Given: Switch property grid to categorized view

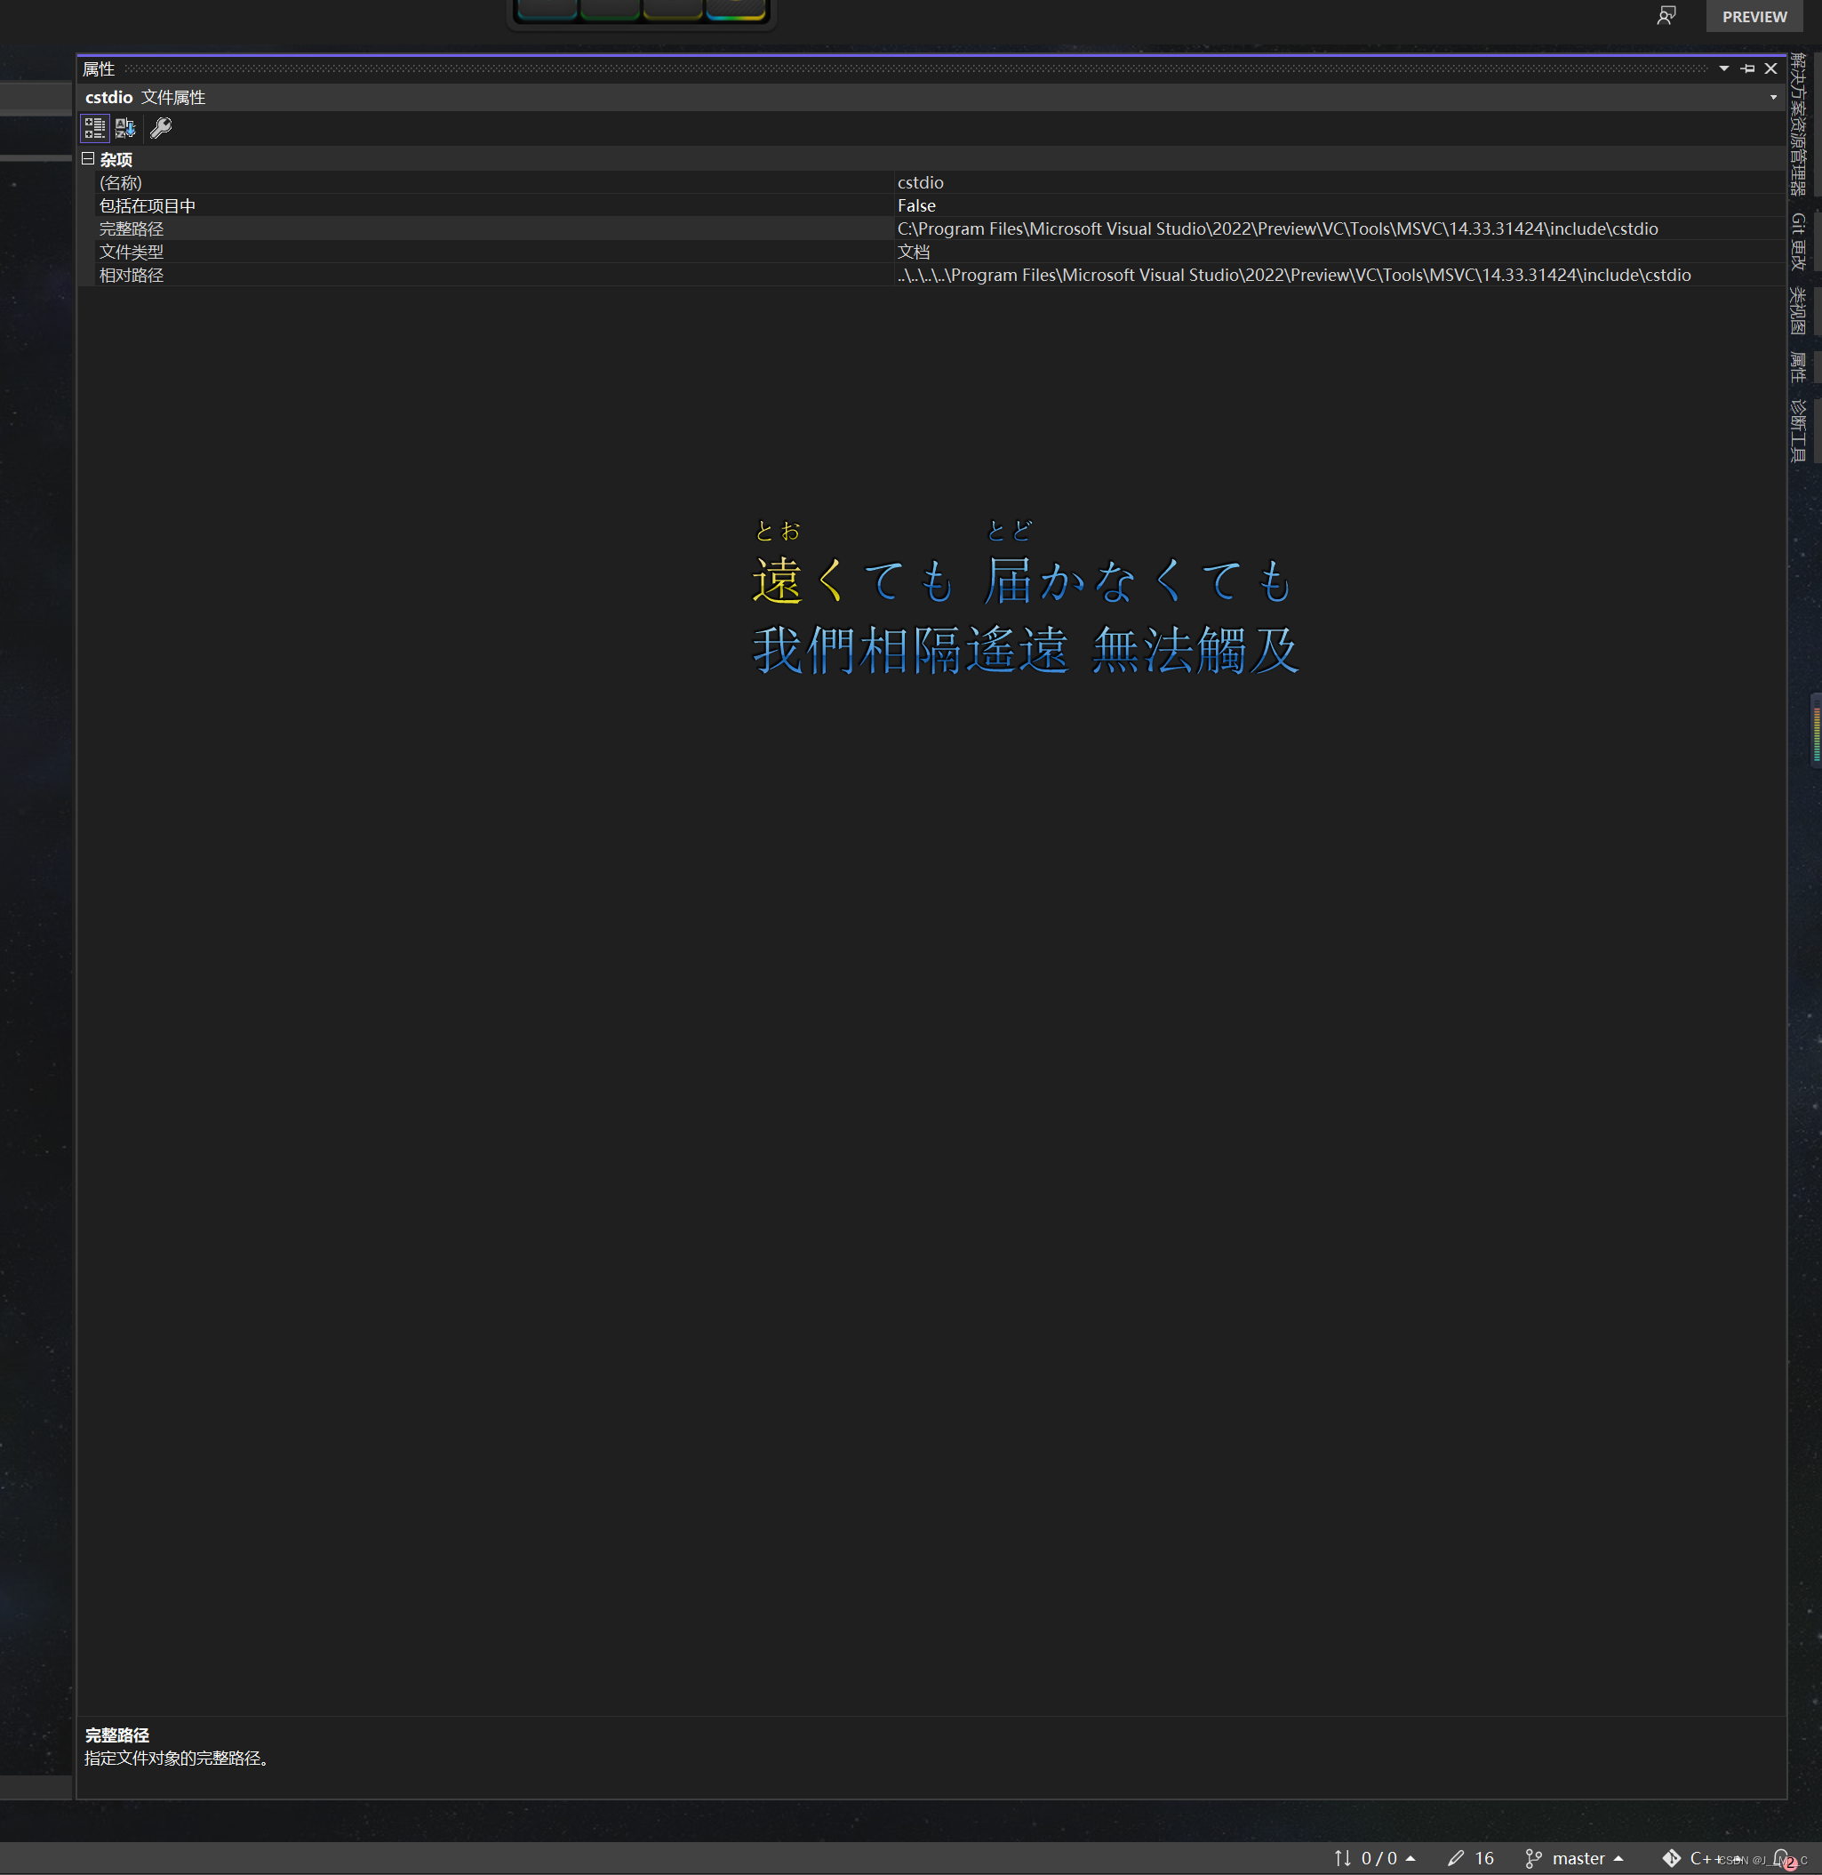Looking at the screenshot, I should pyautogui.click(x=94, y=128).
